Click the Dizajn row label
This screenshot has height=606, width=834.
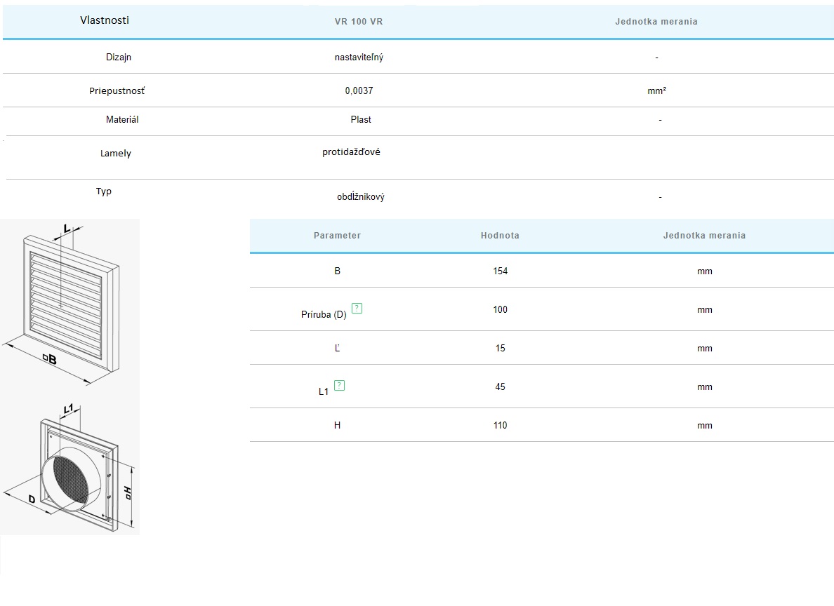click(119, 58)
